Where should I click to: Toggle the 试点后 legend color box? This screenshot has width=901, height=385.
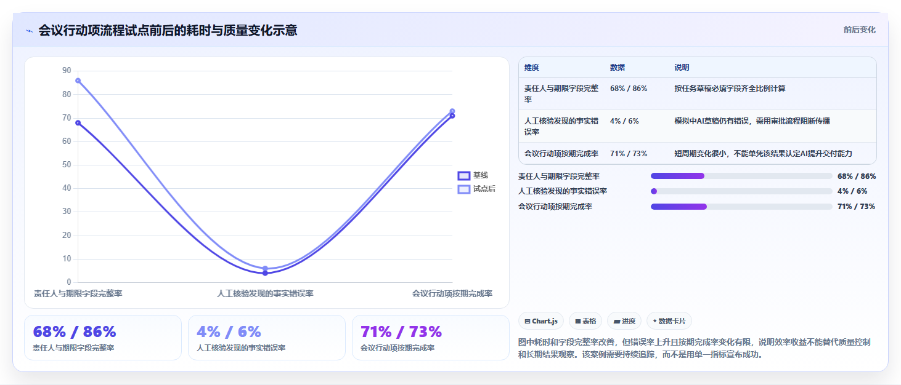(x=464, y=189)
